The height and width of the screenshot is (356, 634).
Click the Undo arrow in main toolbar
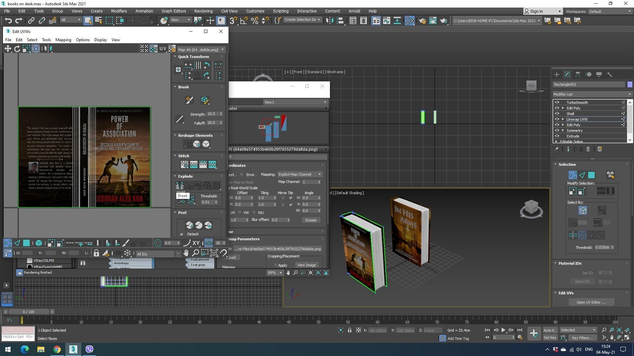coord(8,21)
